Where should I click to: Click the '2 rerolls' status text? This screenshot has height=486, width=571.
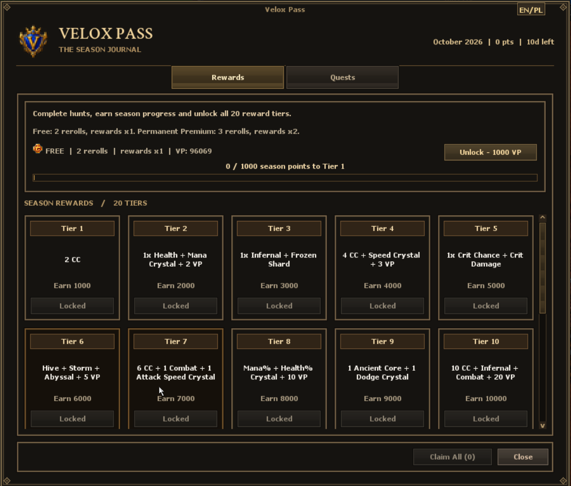point(92,151)
